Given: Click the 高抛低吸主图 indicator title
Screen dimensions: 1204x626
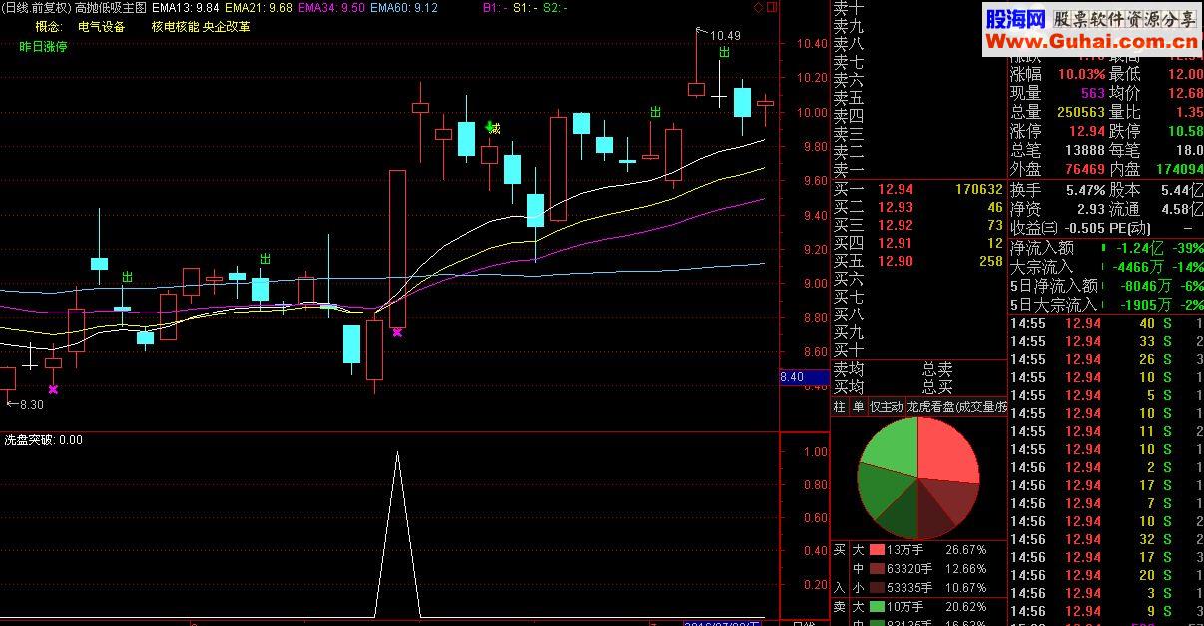Looking at the screenshot, I should coord(110,8).
